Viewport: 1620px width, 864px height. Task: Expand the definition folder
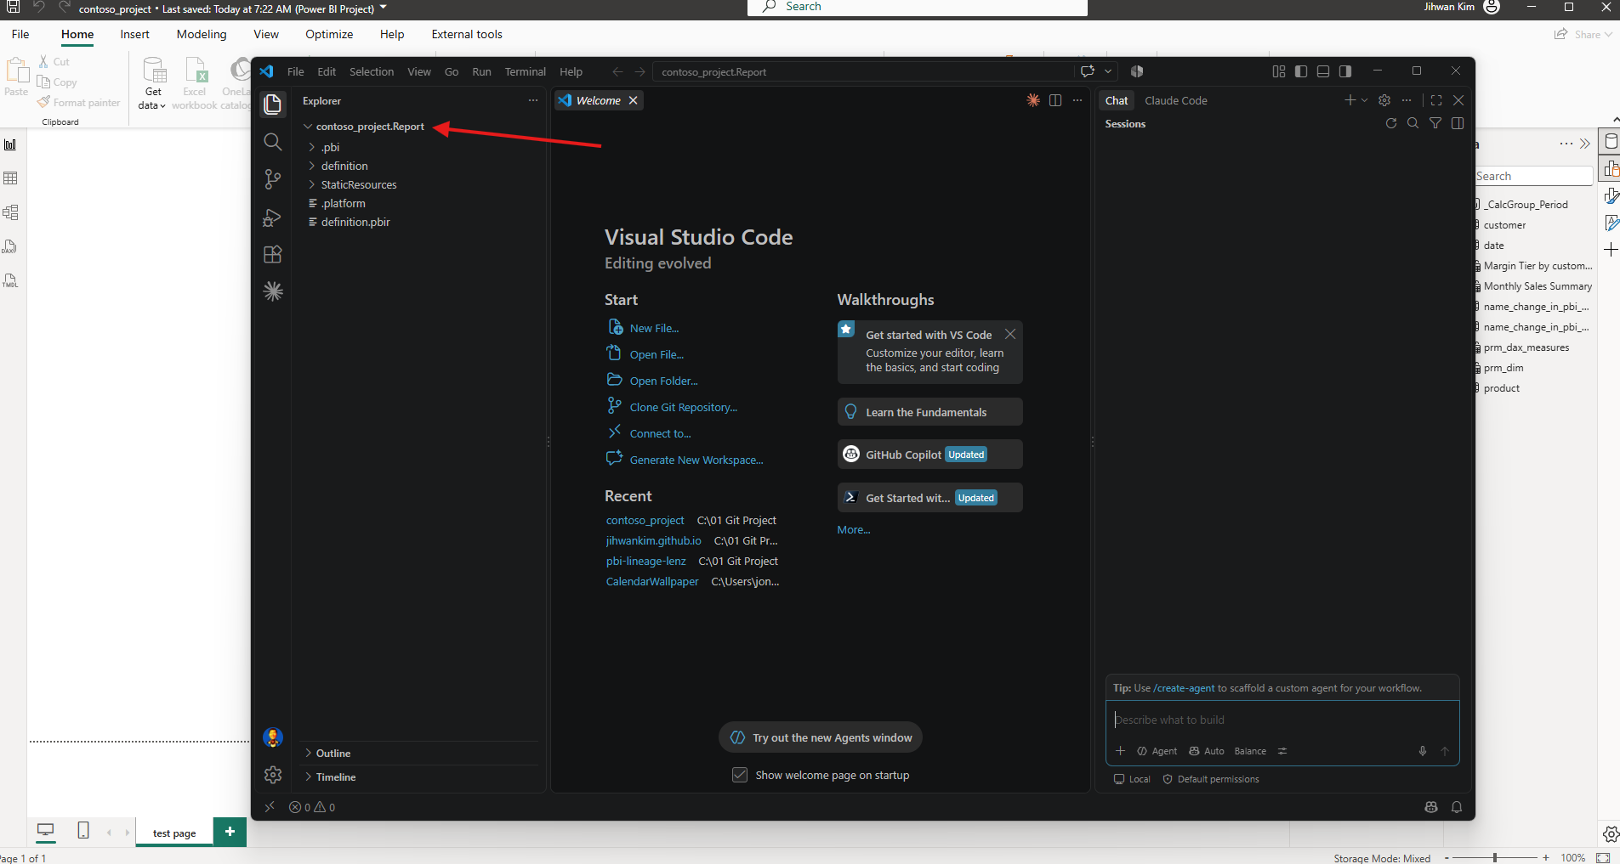pyautogui.click(x=344, y=166)
